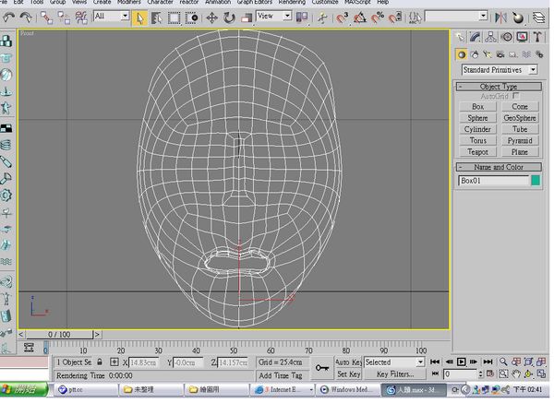Open the green object color swatch
554x415 pixels.
point(536,181)
